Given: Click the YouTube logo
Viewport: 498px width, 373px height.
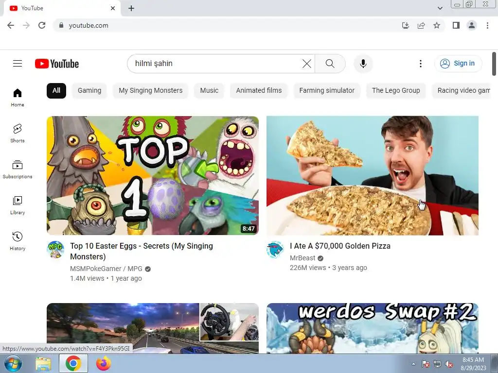Looking at the screenshot, I should pyautogui.click(x=57, y=64).
